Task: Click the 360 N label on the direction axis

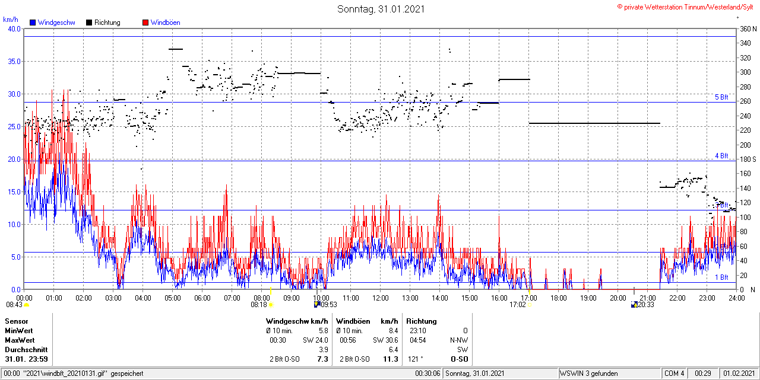Action: 748,28
